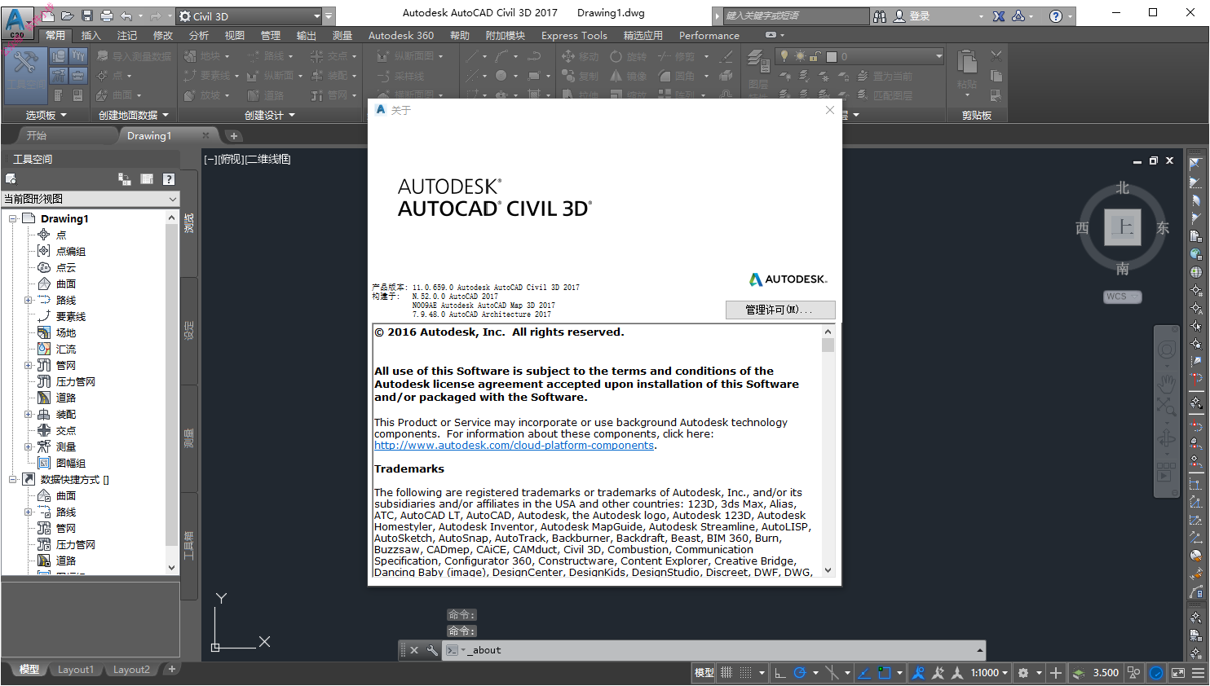Click the New drawing icon in quick access toolbar
The height and width of the screenshot is (686, 1210).
(x=49, y=15)
